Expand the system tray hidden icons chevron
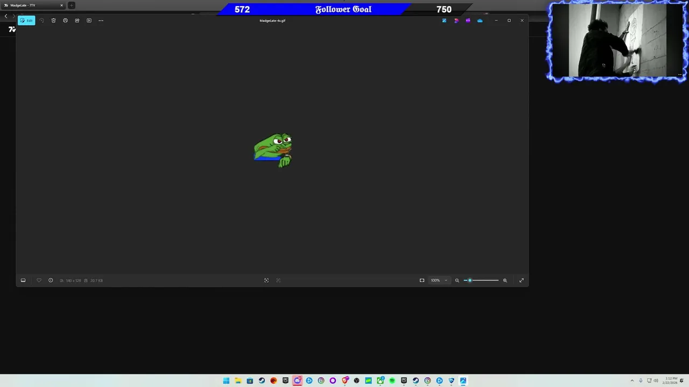This screenshot has height=387, width=689. pyautogui.click(x=632, y=381)
